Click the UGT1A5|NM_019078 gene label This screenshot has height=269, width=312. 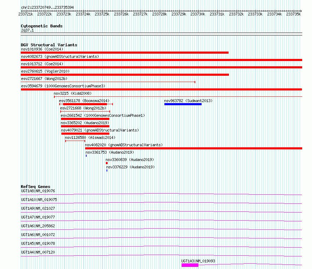tap(38, 243)
